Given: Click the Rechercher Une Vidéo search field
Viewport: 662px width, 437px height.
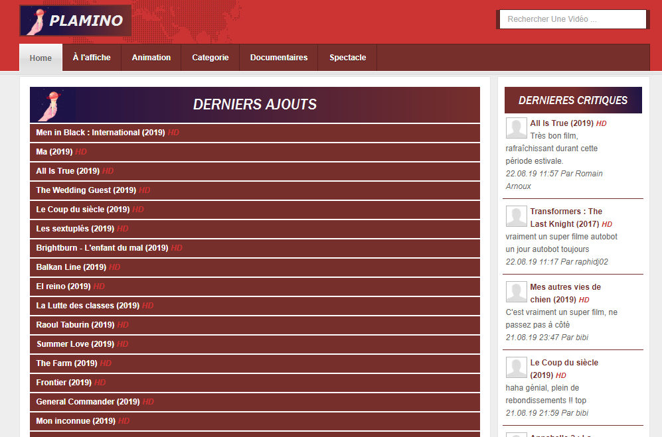Looking at the screenshot, I should pos(572,19).
